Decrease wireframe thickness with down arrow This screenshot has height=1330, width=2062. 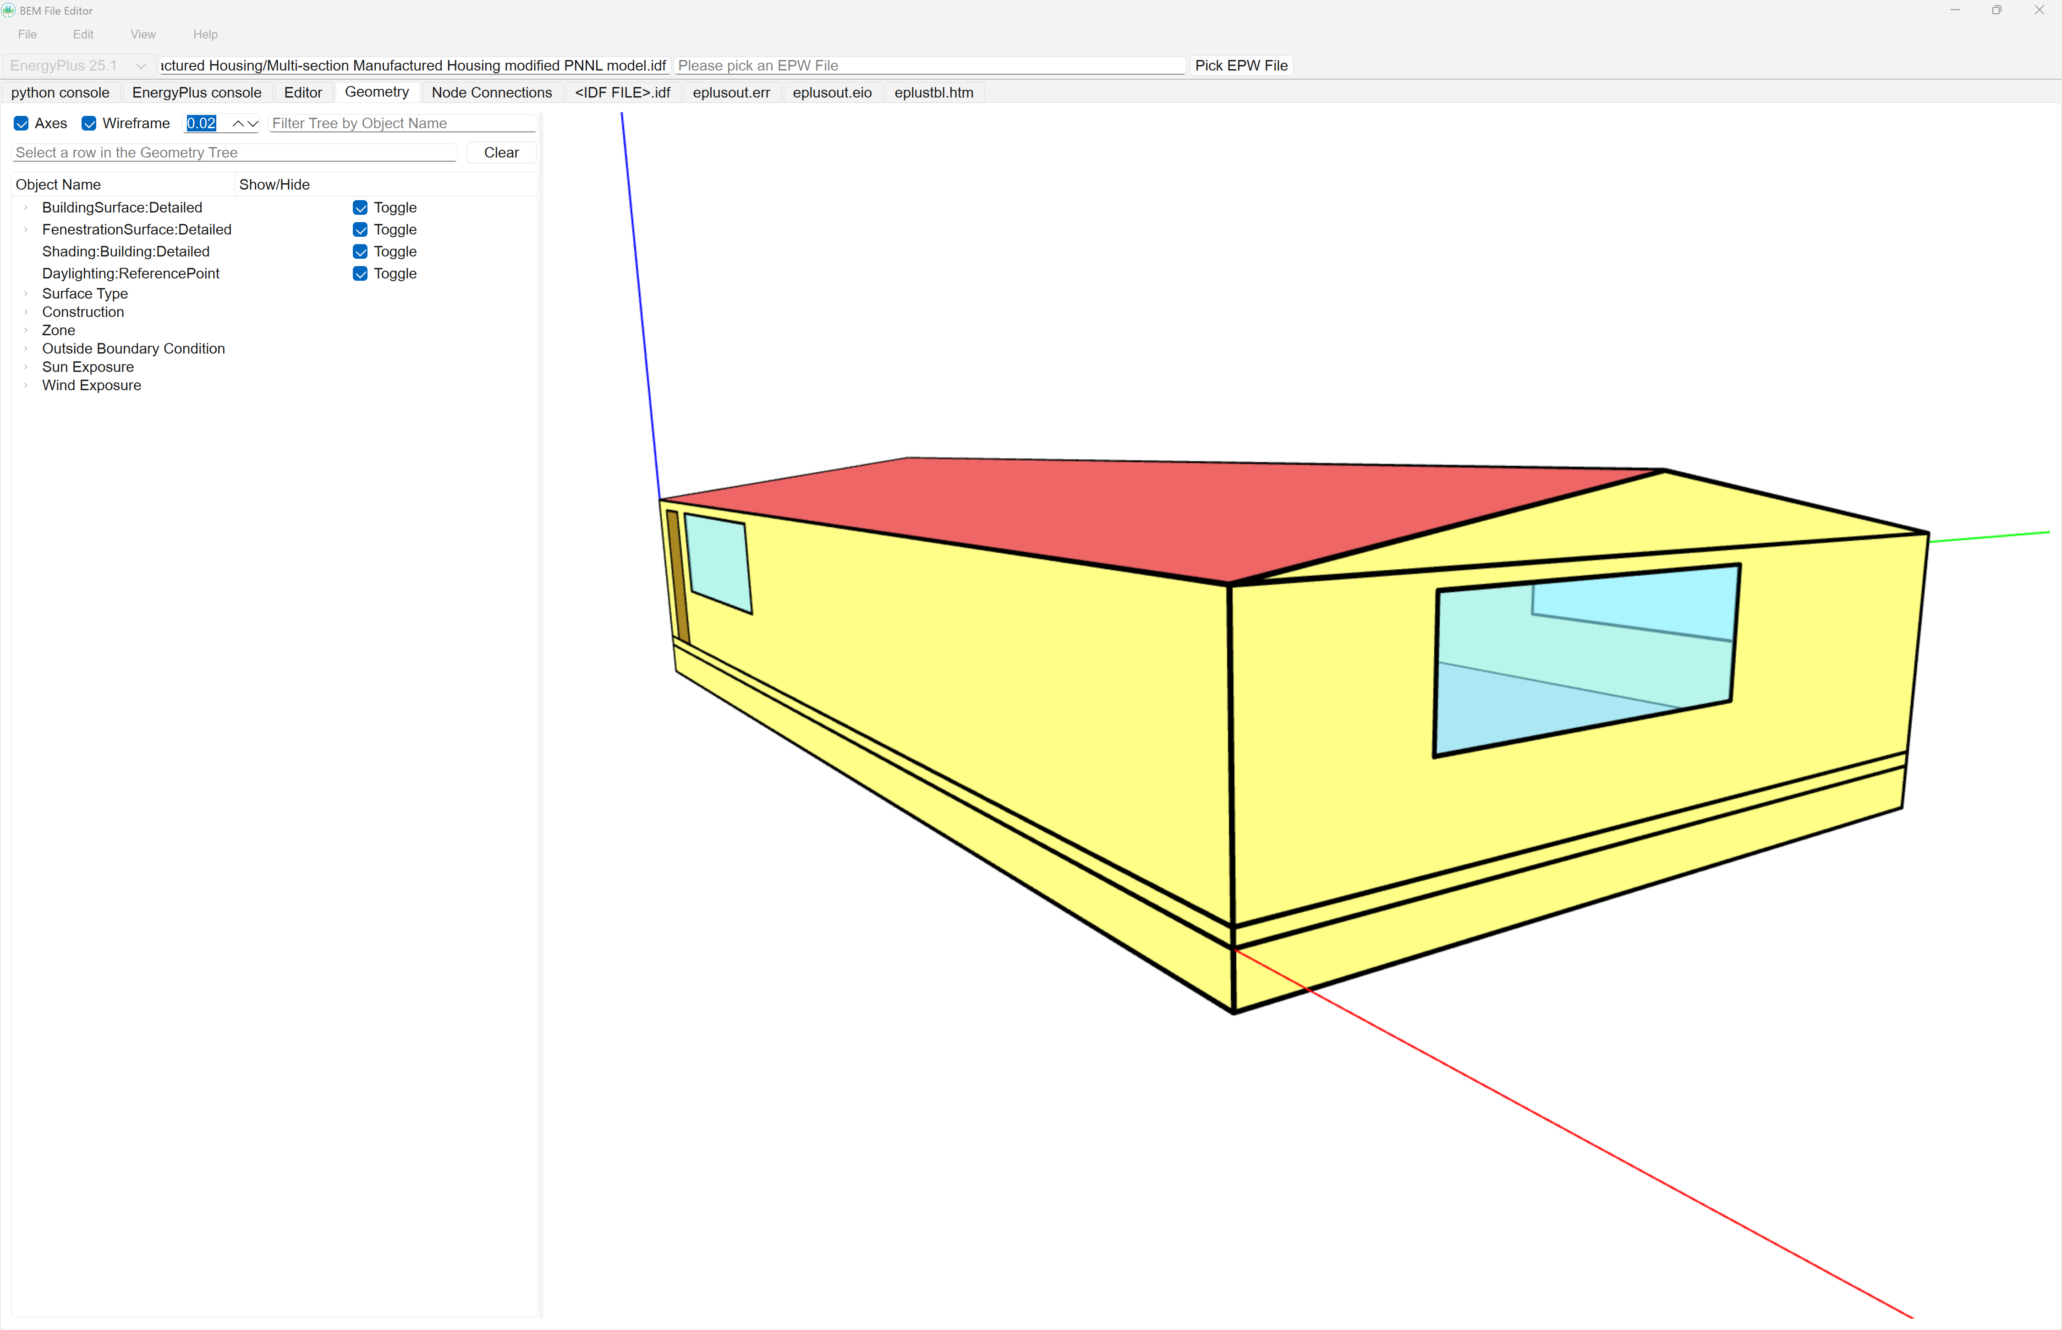pyautogui.click(x=253, y=124)
